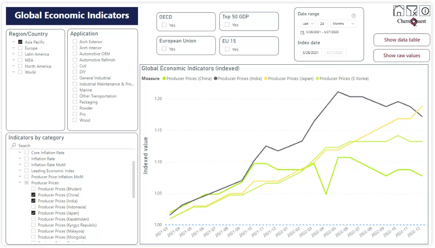The width and height of the screenshot is (435, 248).
Task: Open the Months unit dropdown
Action: 343,23
